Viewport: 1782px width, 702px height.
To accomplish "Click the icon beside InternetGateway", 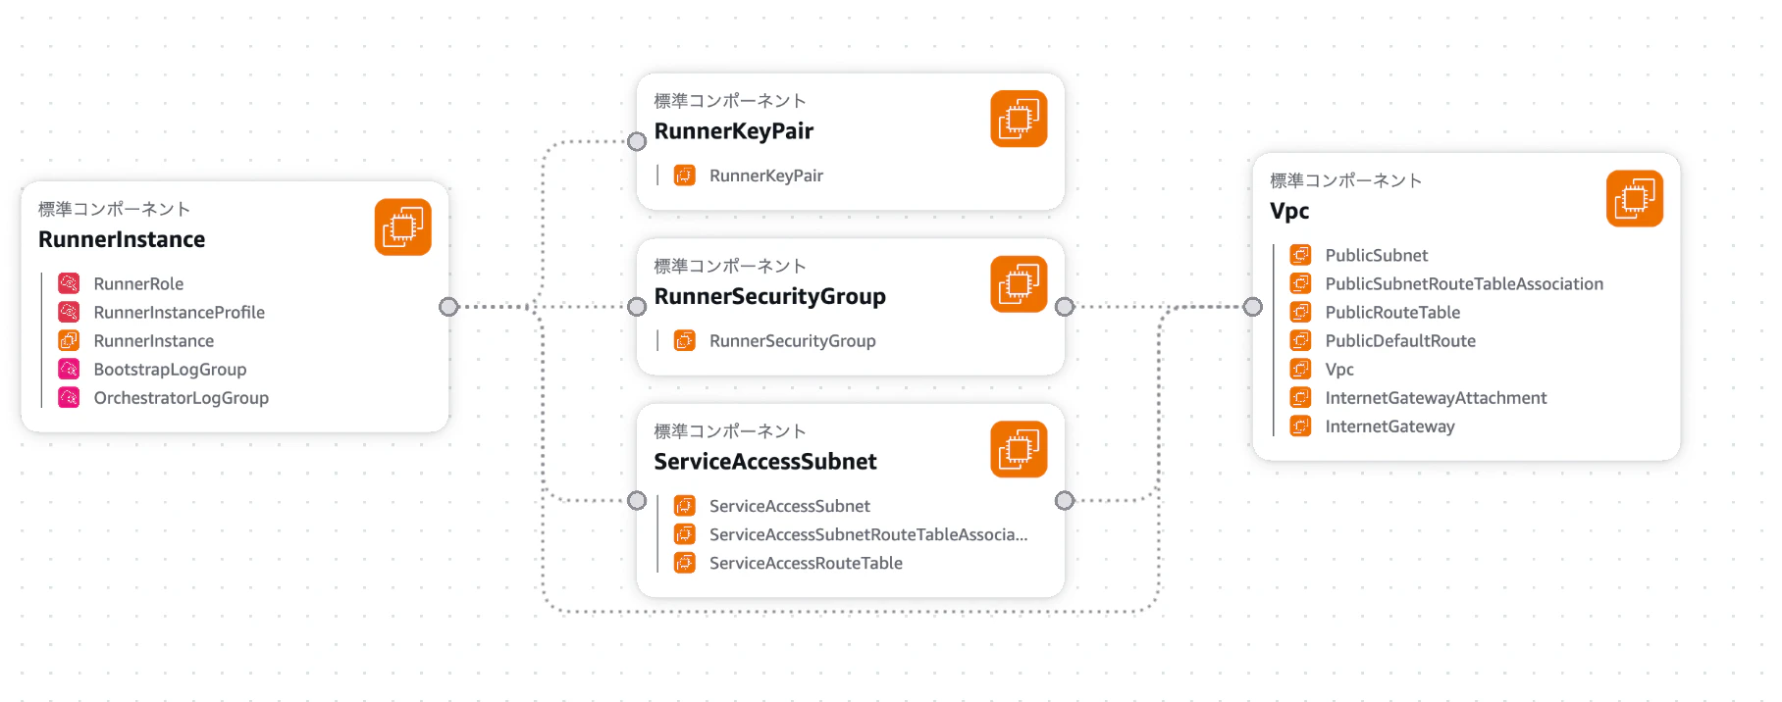I will [x=1301, y=426].
